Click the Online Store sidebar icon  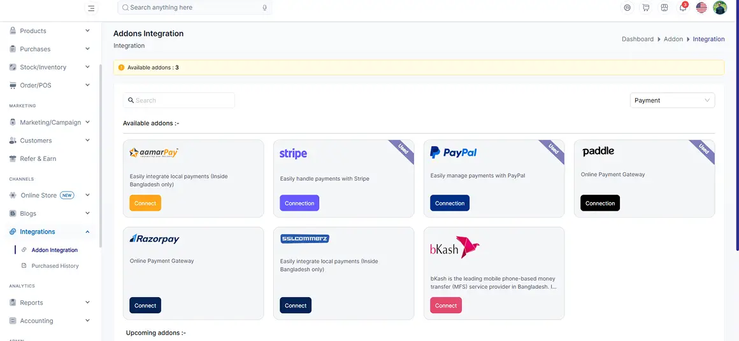click(13, 195)
